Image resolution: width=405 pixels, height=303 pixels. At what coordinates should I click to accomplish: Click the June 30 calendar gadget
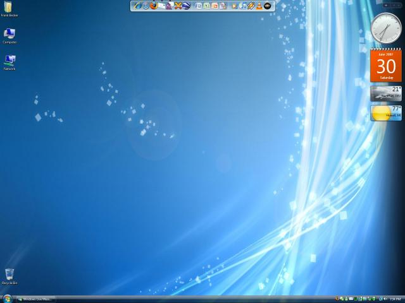(386, 65)
